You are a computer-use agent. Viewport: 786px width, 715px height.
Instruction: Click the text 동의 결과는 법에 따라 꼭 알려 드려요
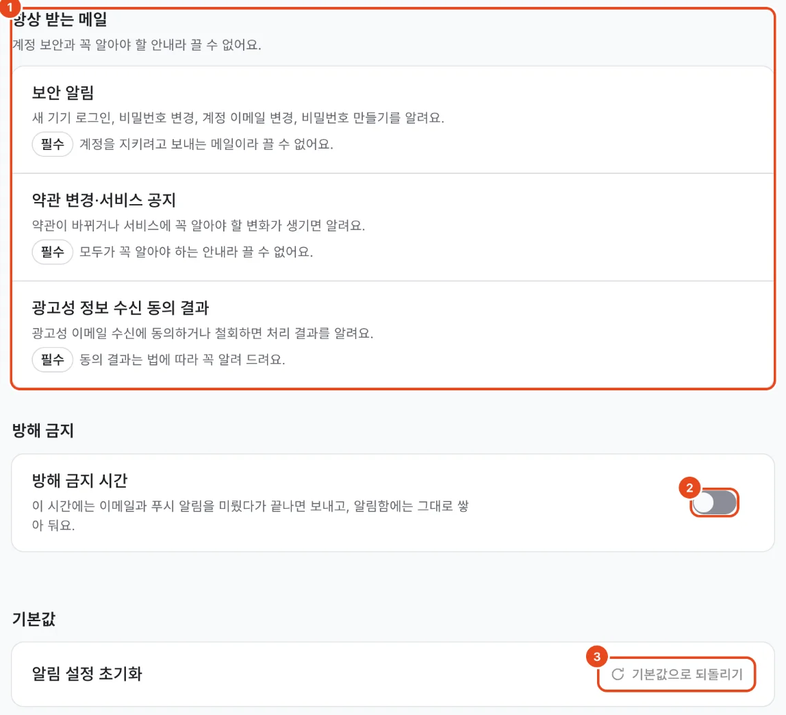182,360
